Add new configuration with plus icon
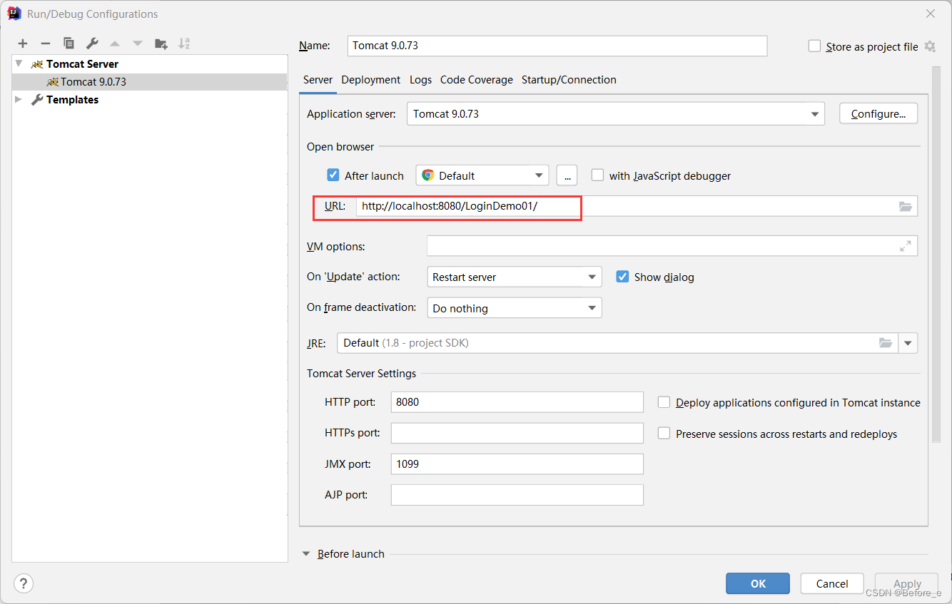Image resolution: width=952 pixels, height=604 pixels. click(23, 43)
